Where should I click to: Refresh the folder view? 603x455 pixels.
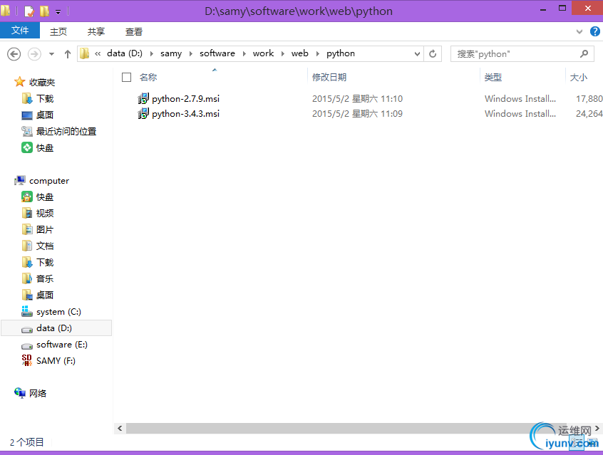pos(433,54)
